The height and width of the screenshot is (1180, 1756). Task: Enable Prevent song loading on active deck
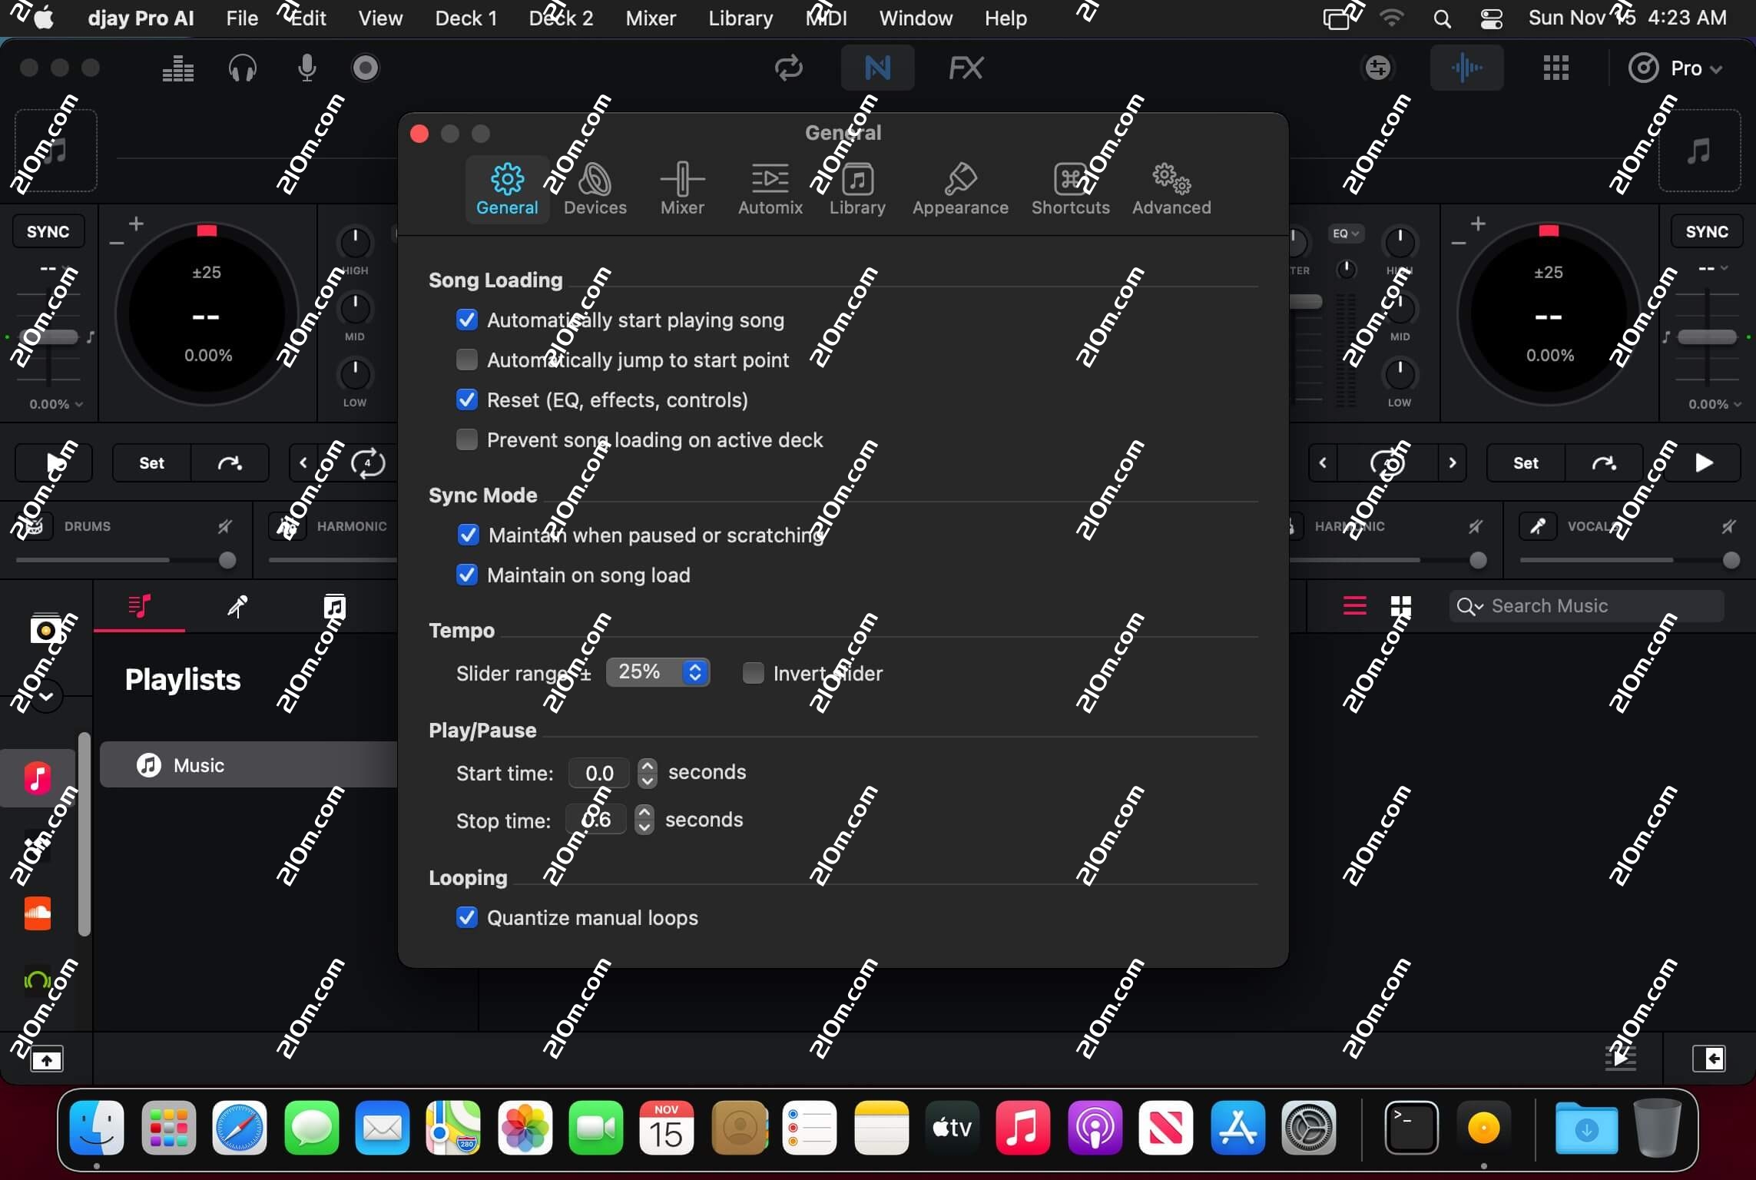[468, 439]
